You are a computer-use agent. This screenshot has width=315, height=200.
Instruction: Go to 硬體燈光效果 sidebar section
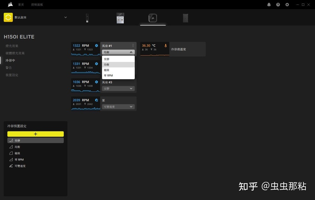click(15, 53)
